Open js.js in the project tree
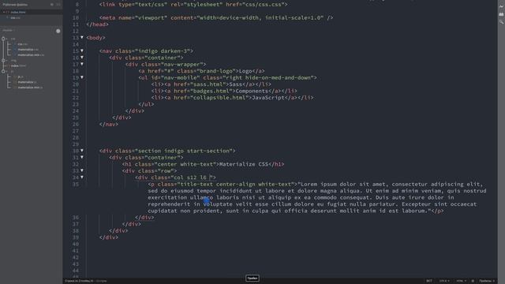This screenshot has height=284, width=505. 21,77
